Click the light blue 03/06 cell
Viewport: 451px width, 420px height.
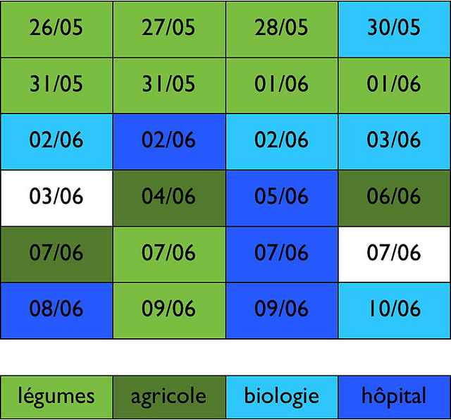tap(394, 141)
